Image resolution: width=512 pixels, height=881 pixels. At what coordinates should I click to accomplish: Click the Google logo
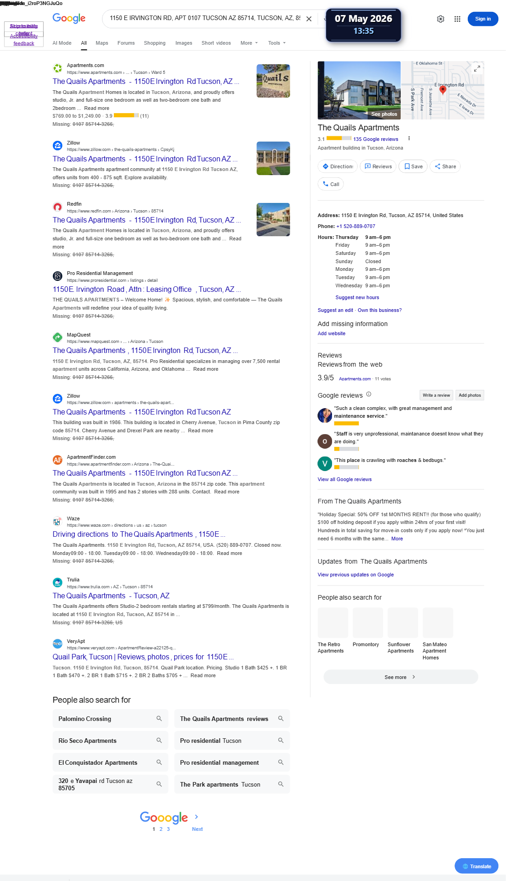click(69, 18)
